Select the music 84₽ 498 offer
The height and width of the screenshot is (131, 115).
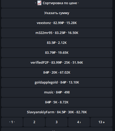(57, 92)
